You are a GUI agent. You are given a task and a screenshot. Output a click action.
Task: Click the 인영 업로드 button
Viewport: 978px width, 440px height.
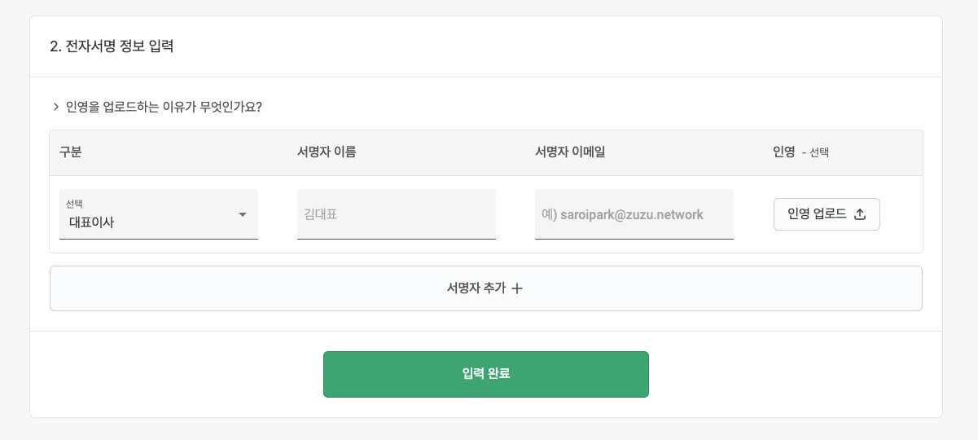(827, 214)
